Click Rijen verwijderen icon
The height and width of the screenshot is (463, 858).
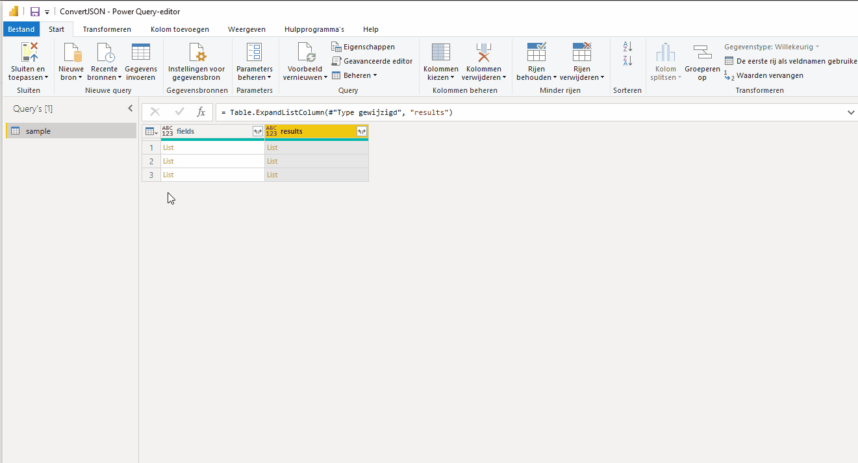tap(581, 53)
